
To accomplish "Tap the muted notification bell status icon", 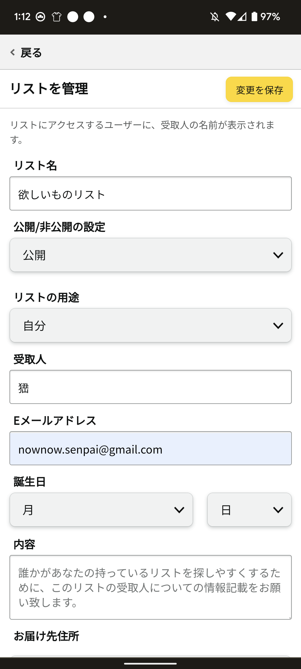I will (x=215, y=17).
